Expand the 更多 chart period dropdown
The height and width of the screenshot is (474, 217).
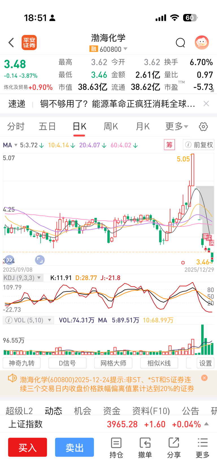(x=177, y=126)
